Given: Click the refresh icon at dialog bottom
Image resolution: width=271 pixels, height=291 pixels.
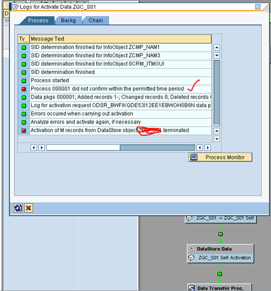Looking at the screenshot, I should [x=18, y=208].
